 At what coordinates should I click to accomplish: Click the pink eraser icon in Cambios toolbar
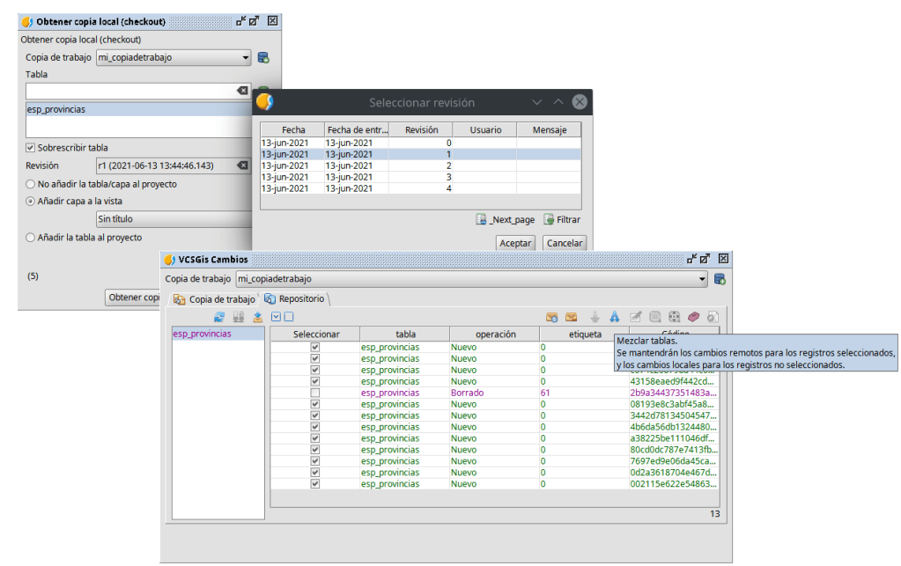point(693,317)
